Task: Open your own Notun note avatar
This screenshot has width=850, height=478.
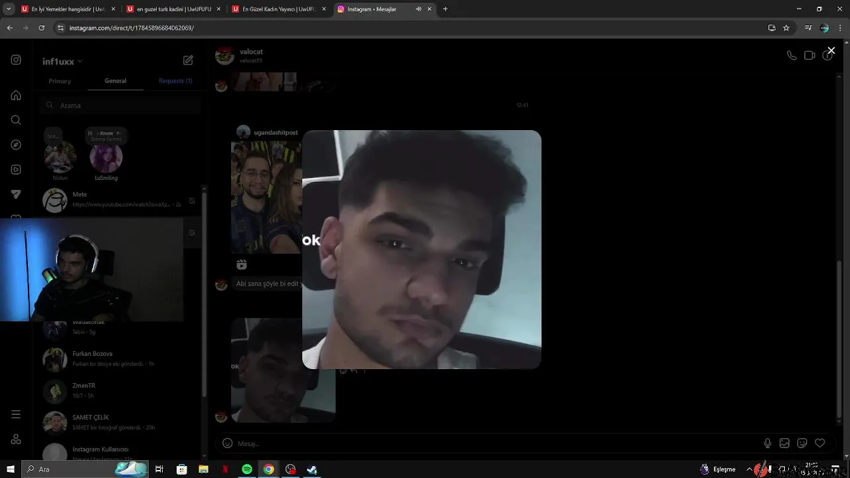Action: click(x=60, y=157)
